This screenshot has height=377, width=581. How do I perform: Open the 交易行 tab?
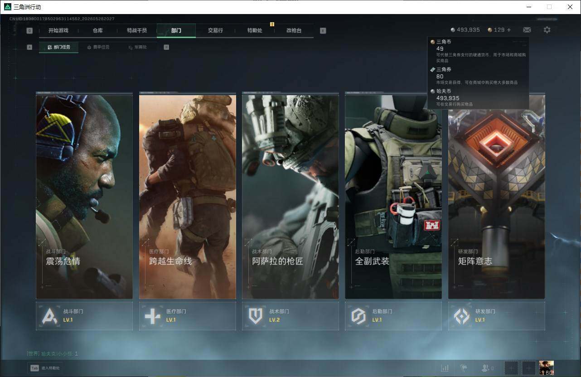tap(215, 31)
